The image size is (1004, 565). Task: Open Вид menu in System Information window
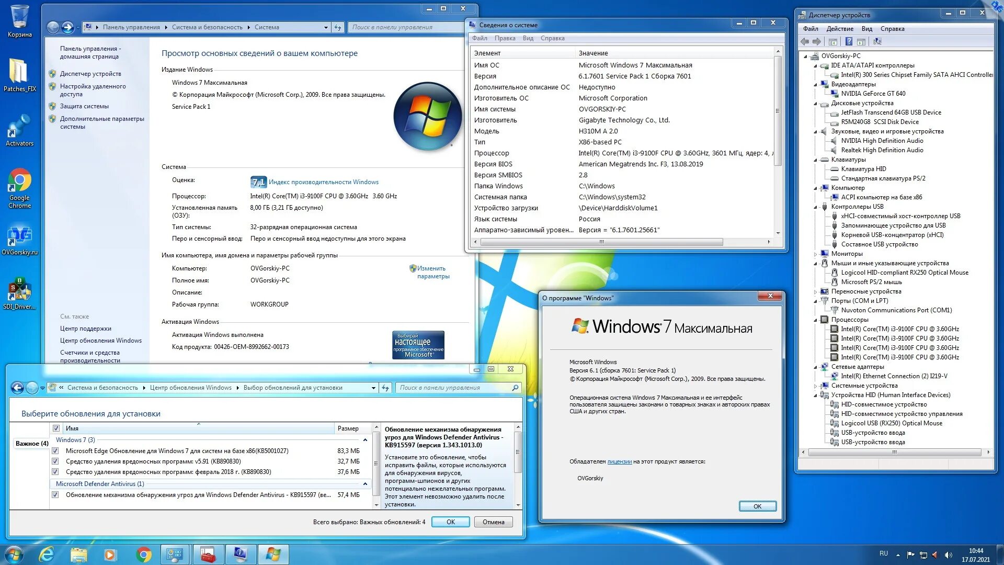(x=528, y=38)
